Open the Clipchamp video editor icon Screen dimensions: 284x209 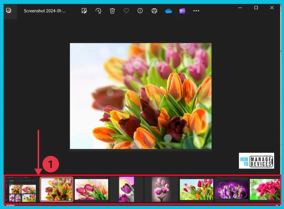click(182, 11)
